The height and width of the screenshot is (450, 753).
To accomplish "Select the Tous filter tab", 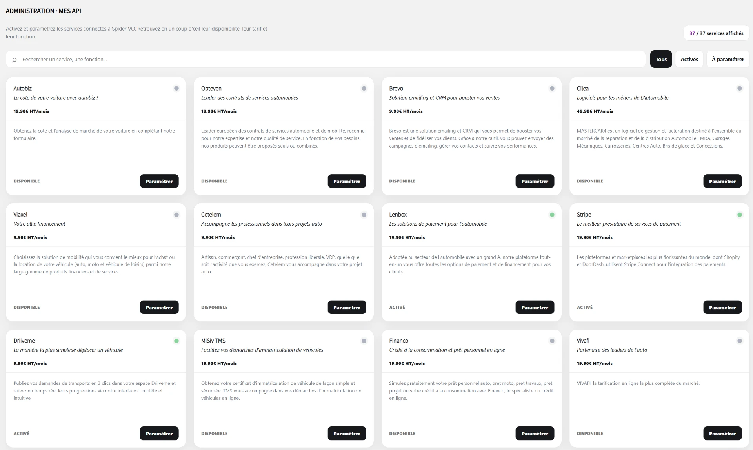I will pyautogui.click(x=661, y=59).
